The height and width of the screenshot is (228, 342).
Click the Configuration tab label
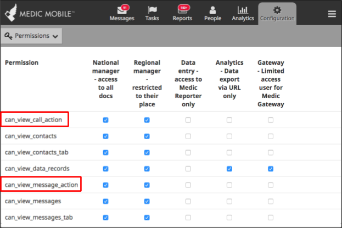277,18
